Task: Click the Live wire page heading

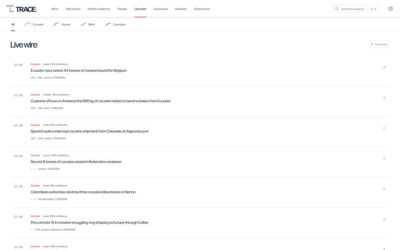Action: point(24,45)
